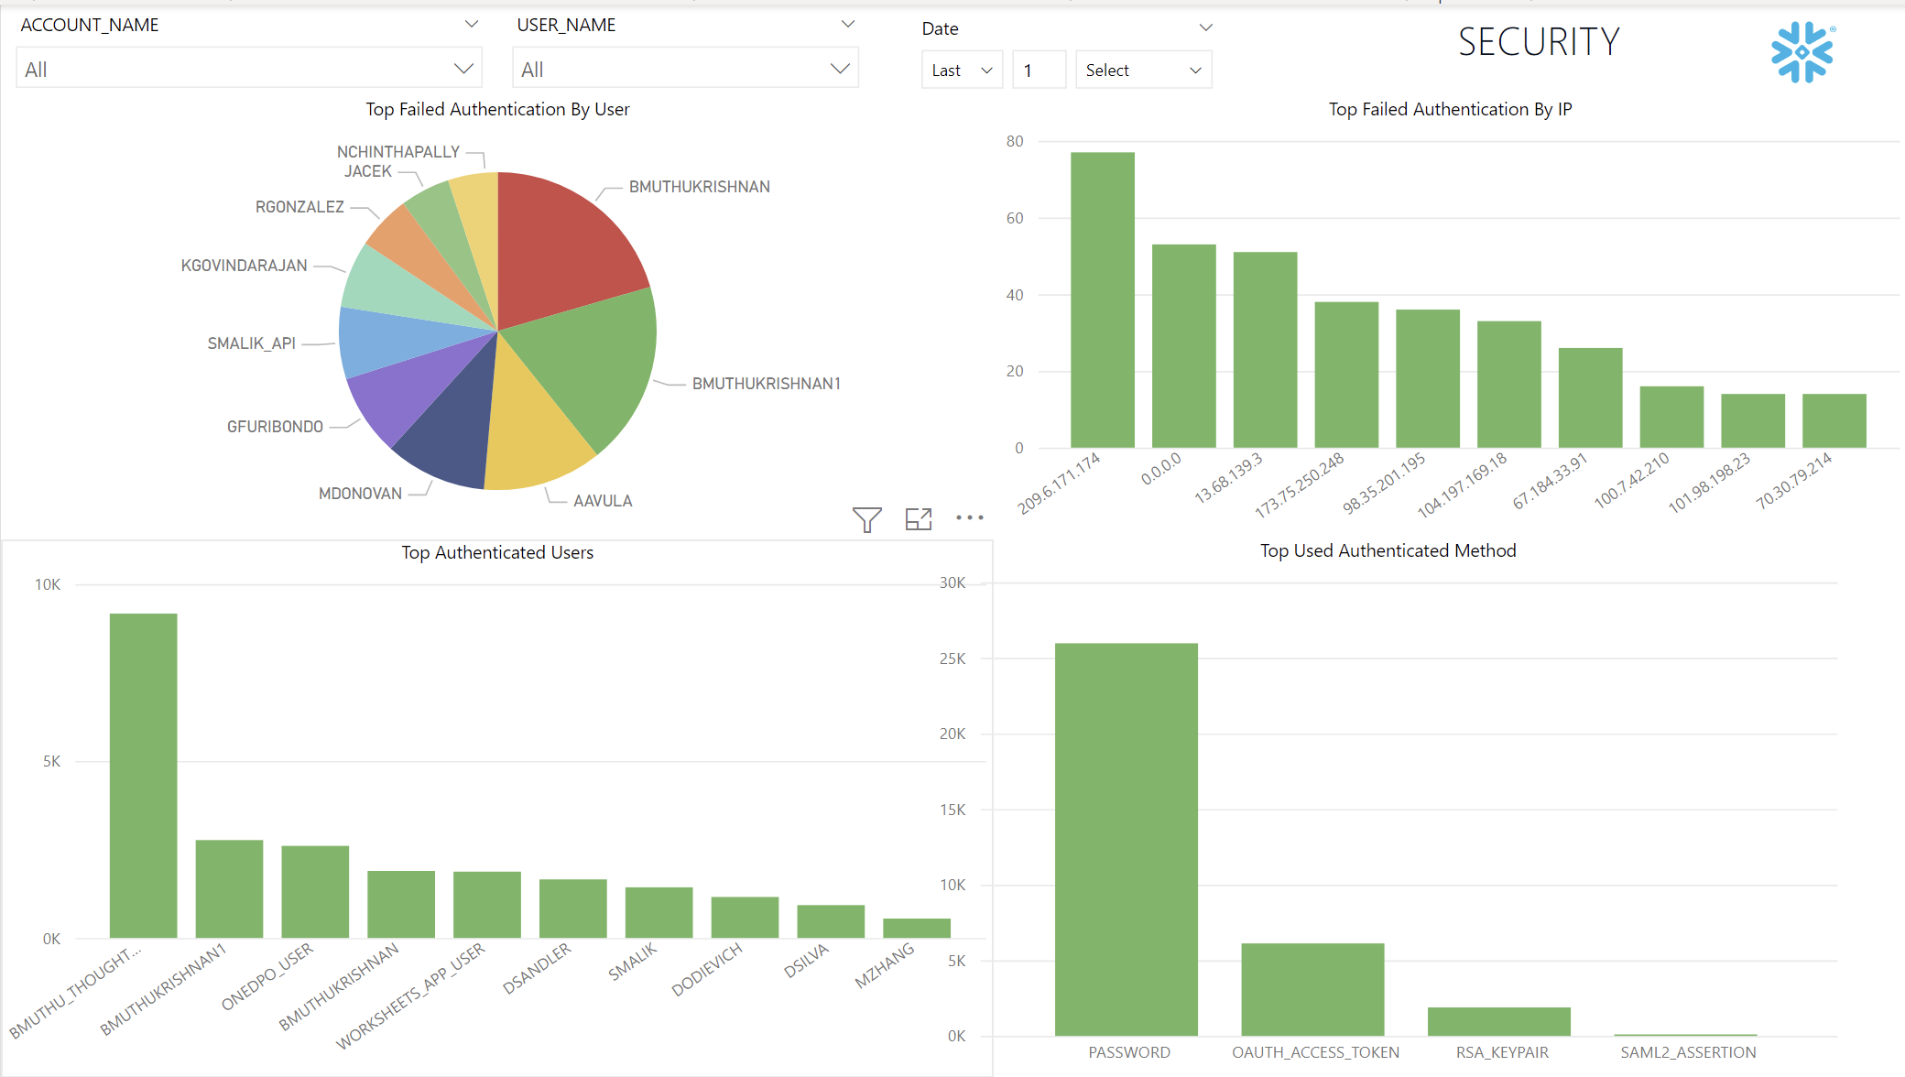Click the Snowflake logo
The height and width of the screenshot is (1077, 1905).
click(1801, 52)
